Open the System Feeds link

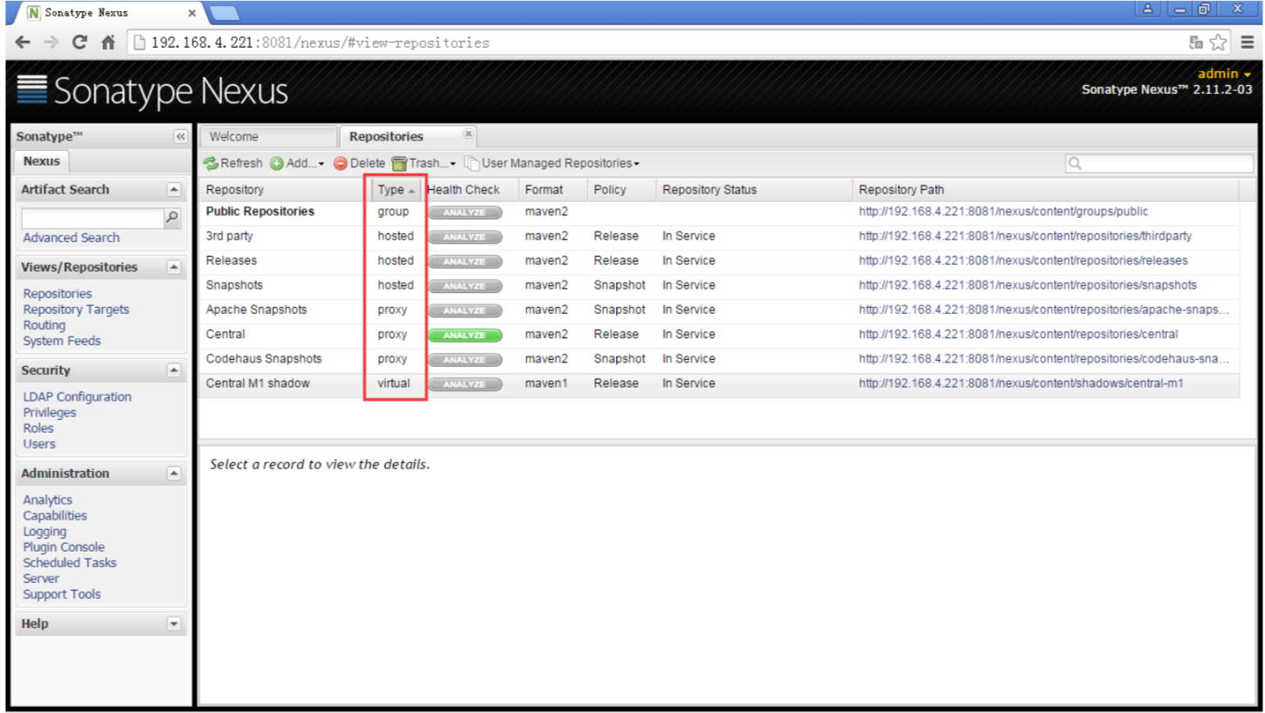coord(62,341)
